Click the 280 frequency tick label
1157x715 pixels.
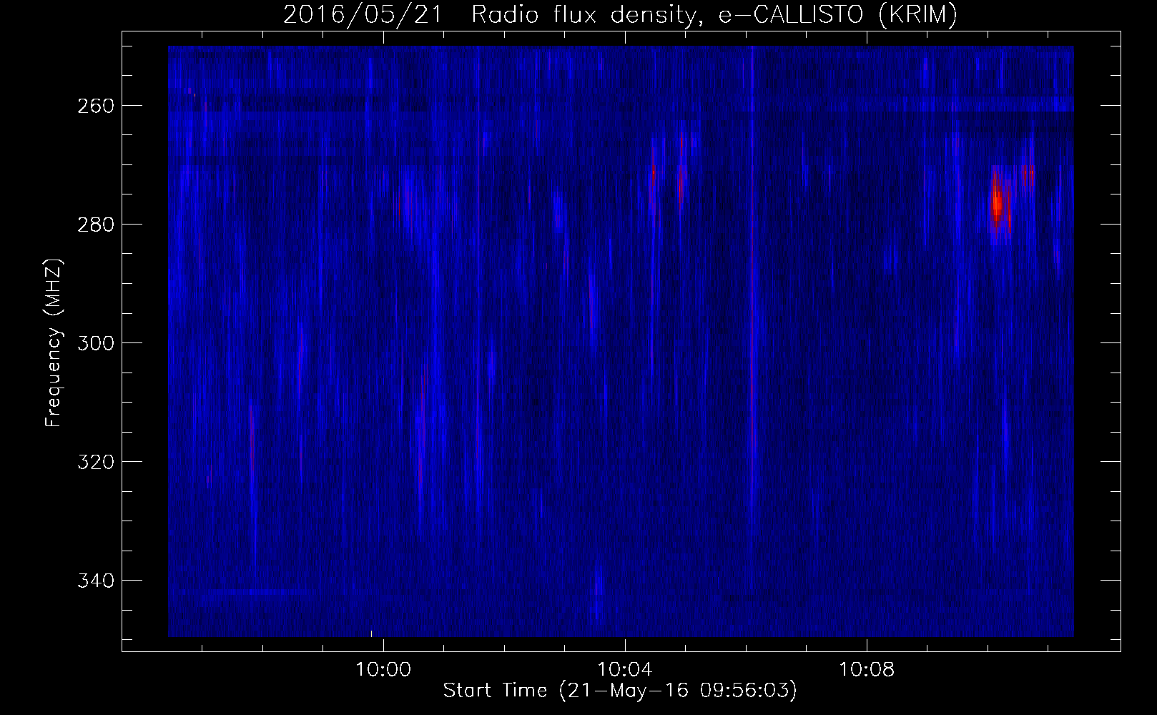[x=96, y=225]
